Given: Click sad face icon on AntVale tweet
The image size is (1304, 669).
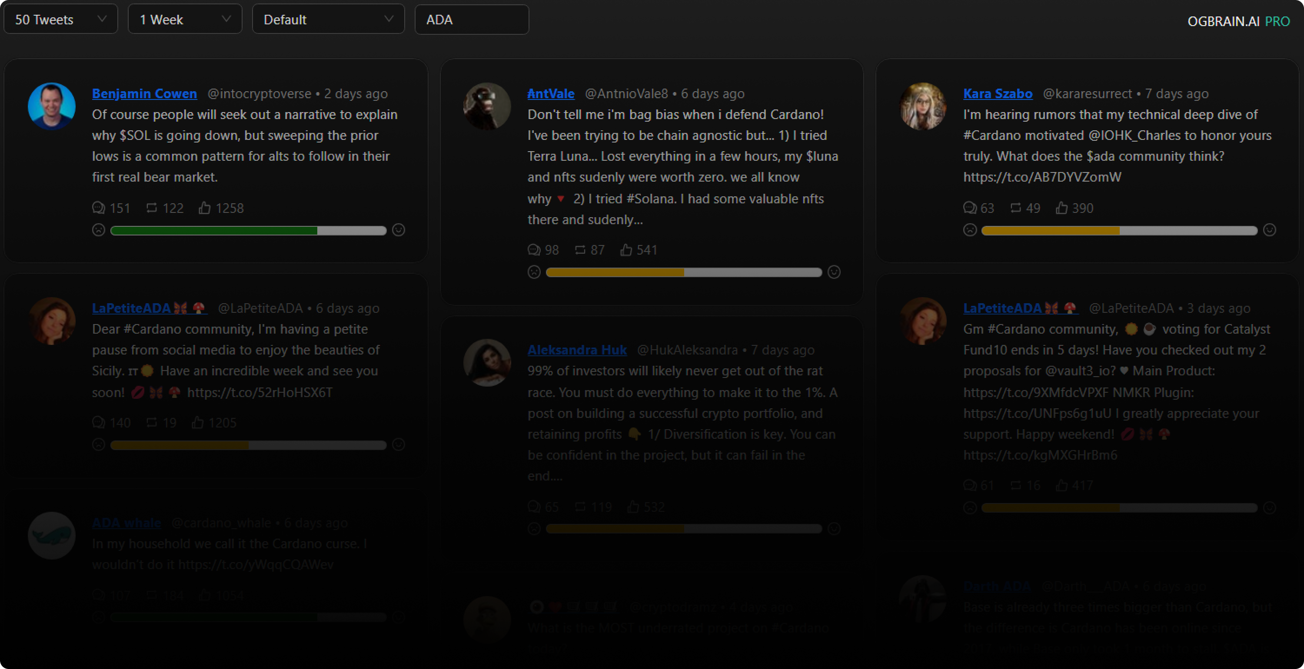Looking at the screenshot, I should (533, 272).
